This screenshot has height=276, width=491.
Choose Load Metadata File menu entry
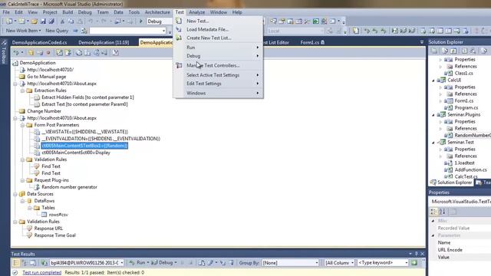219,29
